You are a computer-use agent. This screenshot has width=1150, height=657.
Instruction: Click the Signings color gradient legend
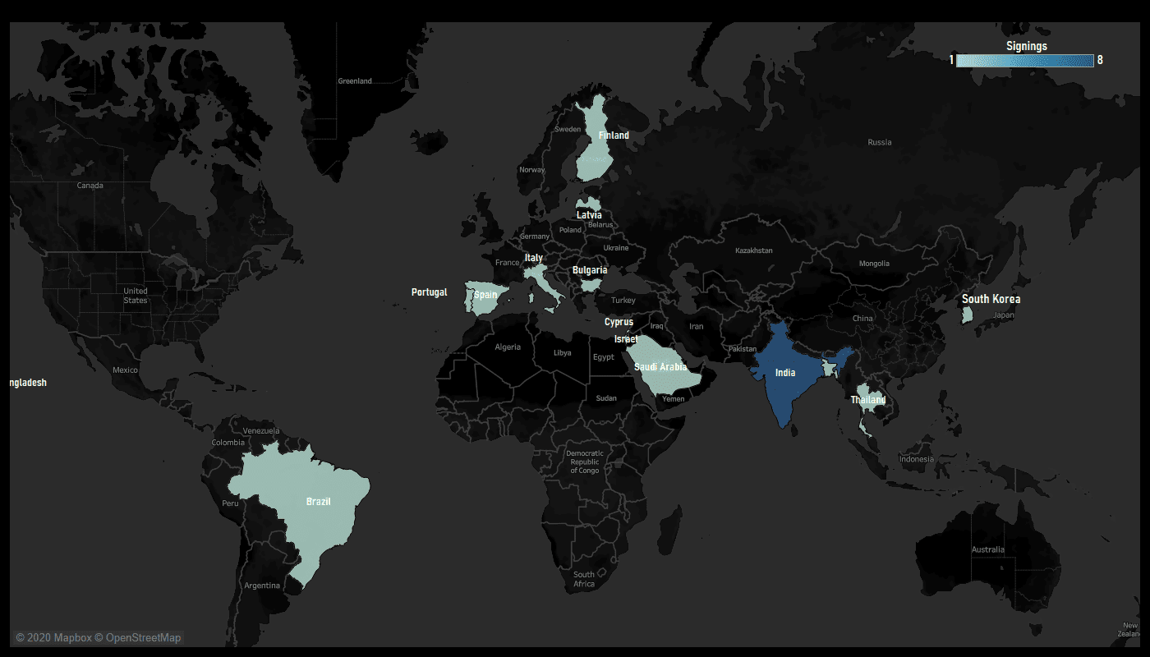coord(1024,60)
